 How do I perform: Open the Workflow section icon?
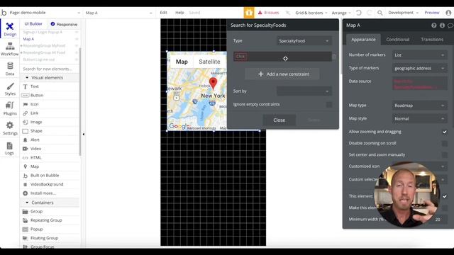10,46
